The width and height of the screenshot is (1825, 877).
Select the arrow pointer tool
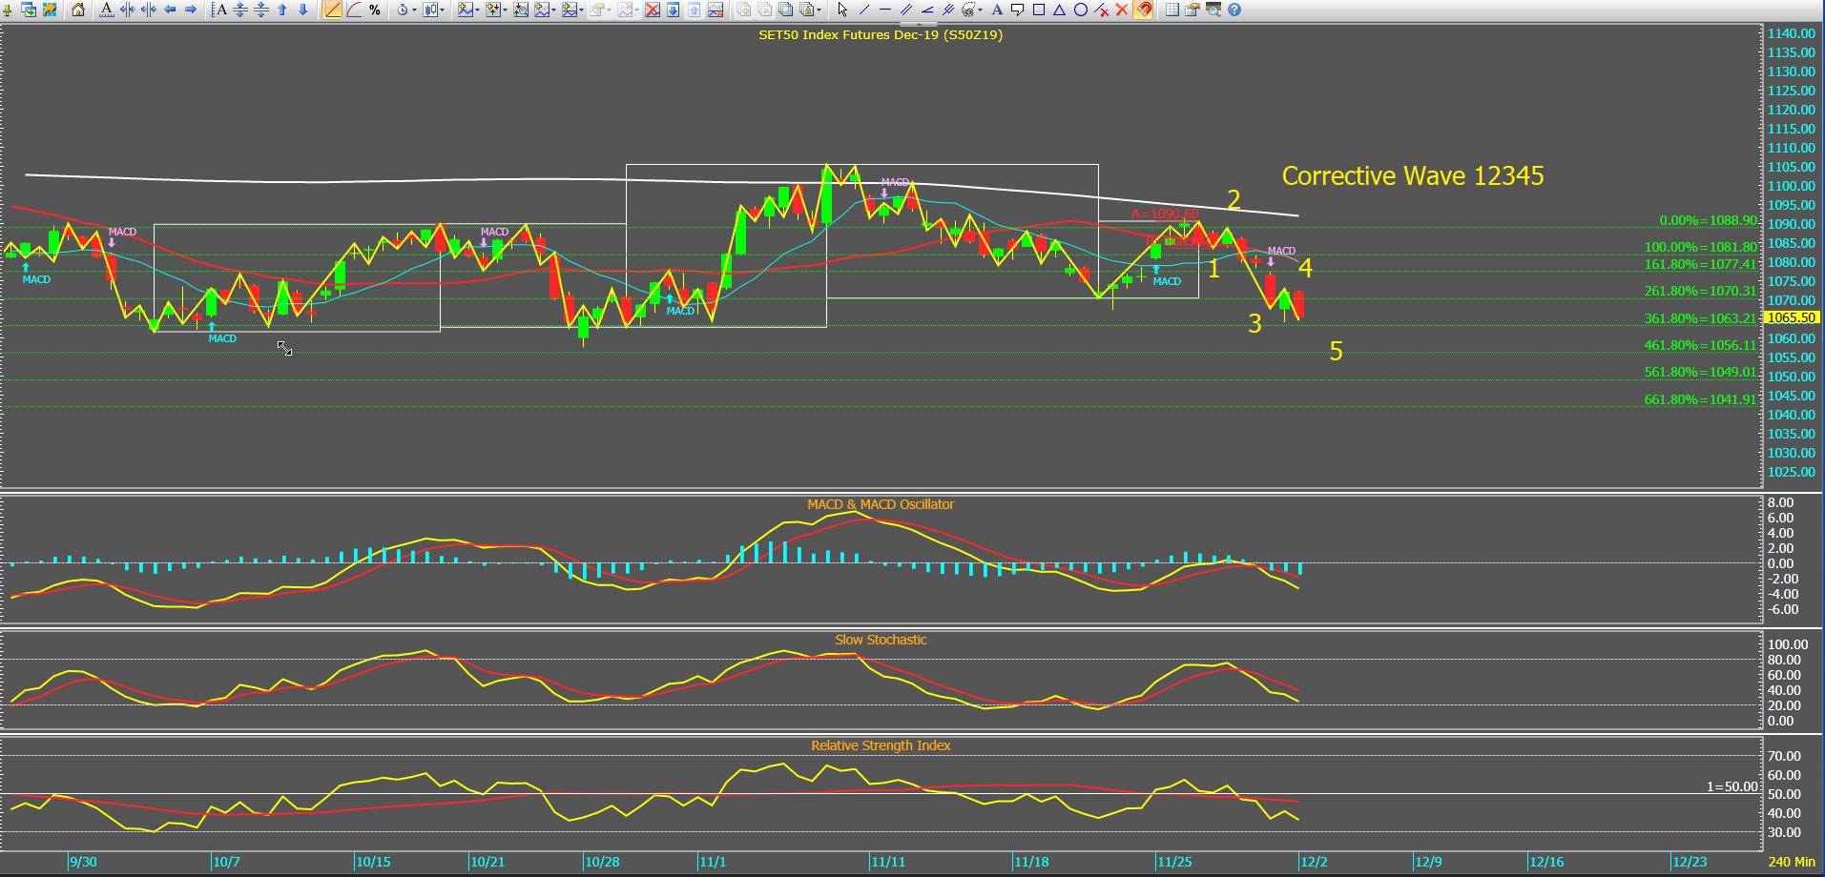tap(841, 10)
